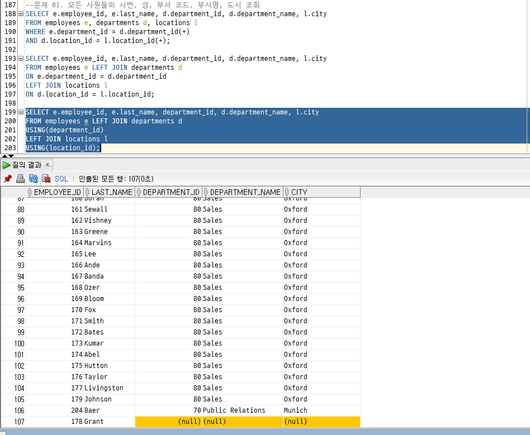Select the 'Baer' last name cell
This screenshot has height=435, width=530.
[109, 410]
